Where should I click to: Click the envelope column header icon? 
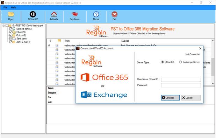pyautogui.click(x=59, y=41)
